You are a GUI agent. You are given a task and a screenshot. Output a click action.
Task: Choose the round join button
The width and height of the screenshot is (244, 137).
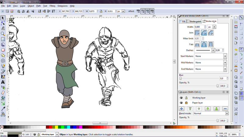point(204,32)
